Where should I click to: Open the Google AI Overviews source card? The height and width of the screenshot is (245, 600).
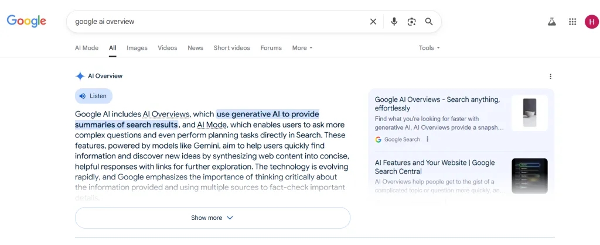(x=437, y=103)
